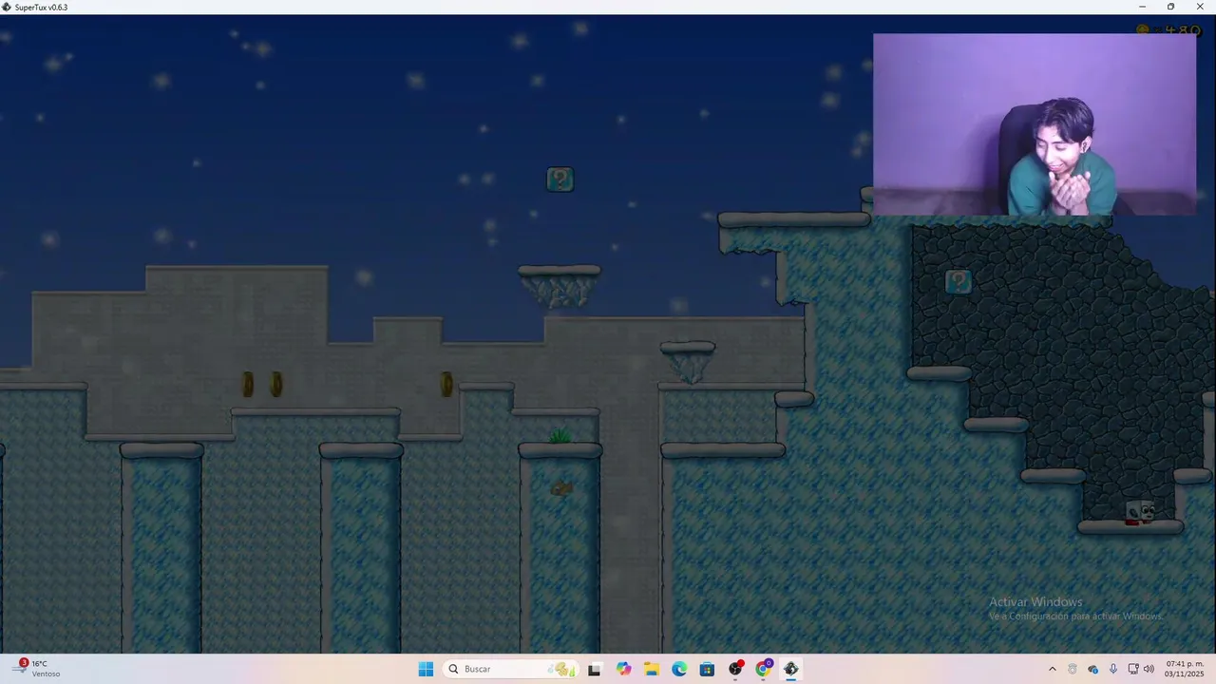Open Microsoft Store from the taskbar
The width and height of the screenshot is (1216, 684).
707,669
